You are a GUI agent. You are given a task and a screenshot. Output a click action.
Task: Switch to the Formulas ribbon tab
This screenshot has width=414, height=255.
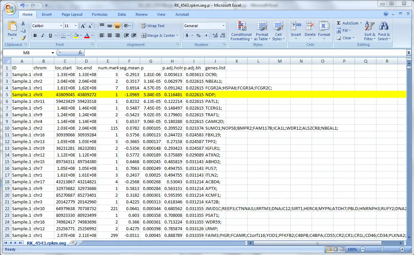click(x=100, y=14)
